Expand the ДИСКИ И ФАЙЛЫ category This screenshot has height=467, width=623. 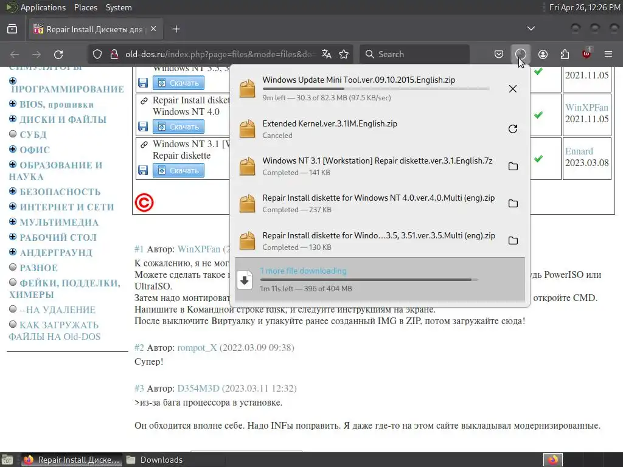point(13,119)
